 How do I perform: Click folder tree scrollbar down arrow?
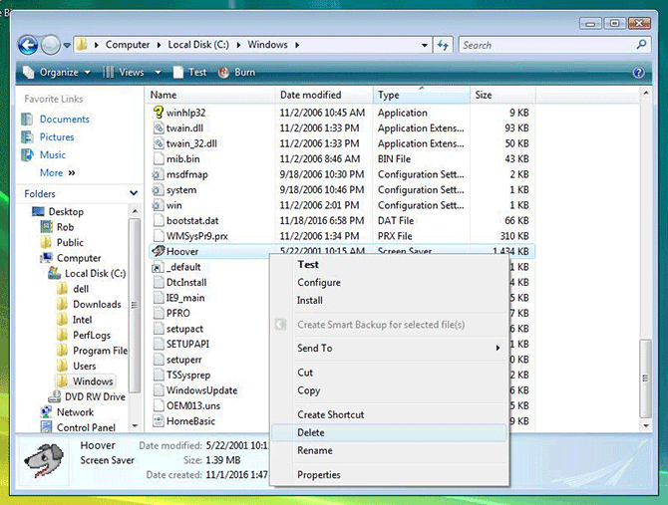[135, 426]
